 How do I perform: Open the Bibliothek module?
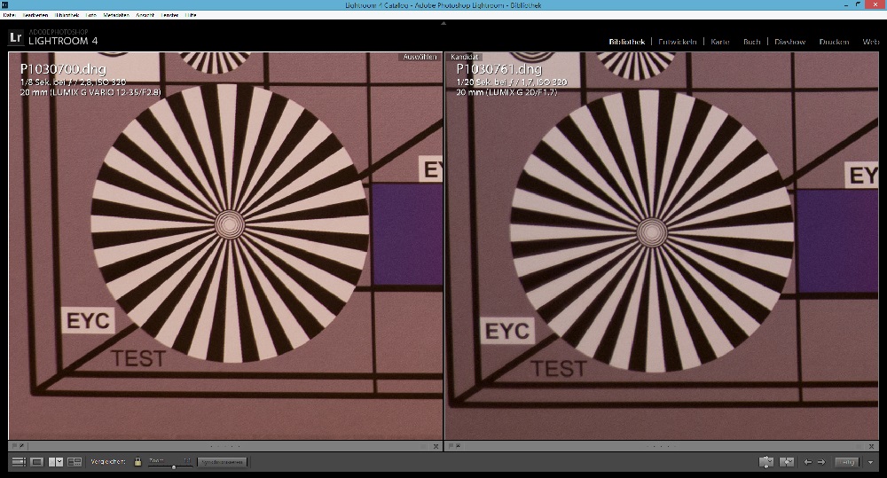pyautogui.click(x=627, y=42)
